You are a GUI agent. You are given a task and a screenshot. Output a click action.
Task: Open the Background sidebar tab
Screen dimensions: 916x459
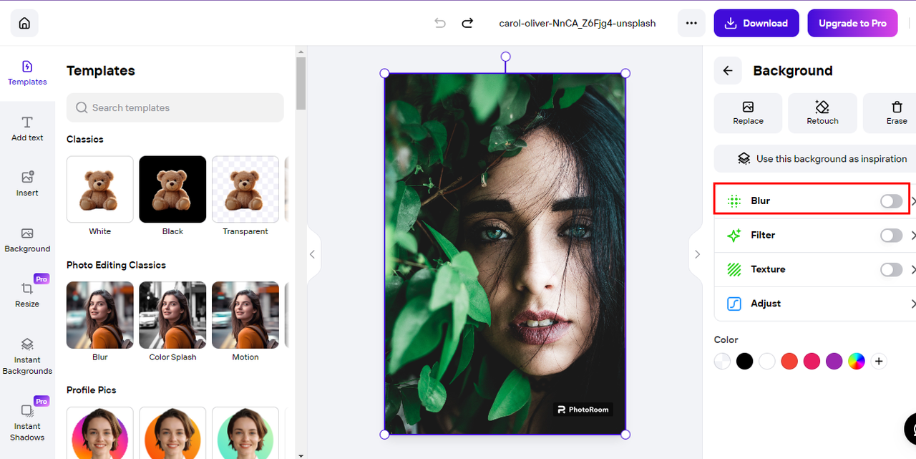click(27, 240)
